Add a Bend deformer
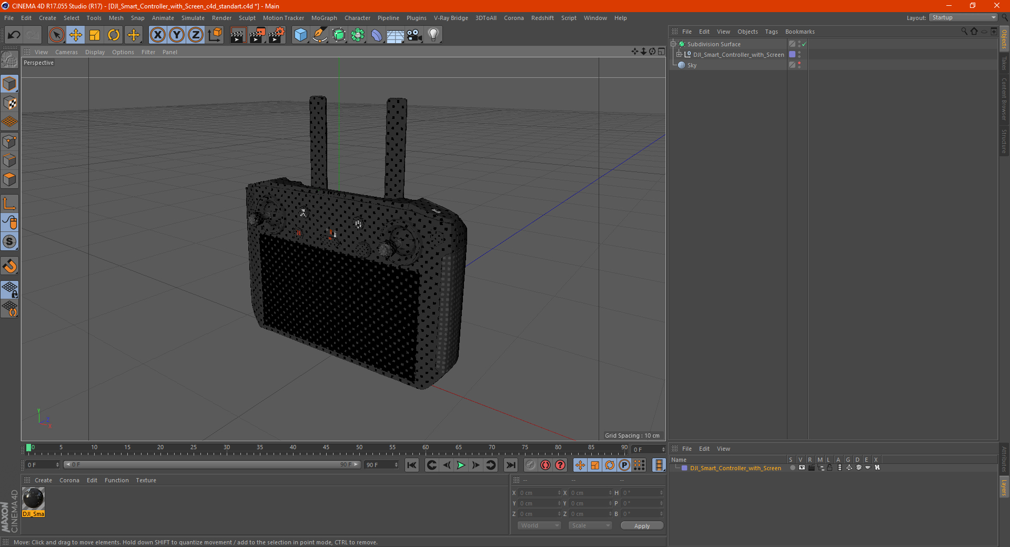Image resolution: width=1010 pixels, height=547 pixels. click(x=377, y=35)
